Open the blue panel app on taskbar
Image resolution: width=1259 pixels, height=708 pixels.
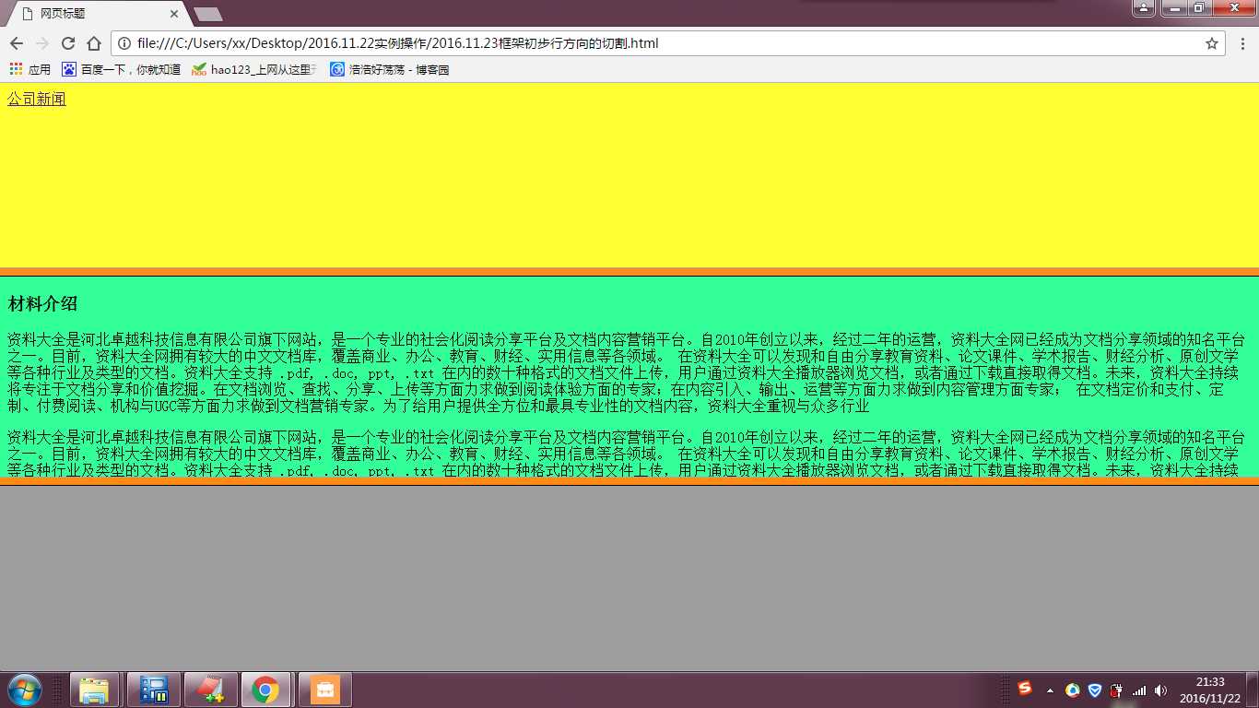[x=153, y=690]
